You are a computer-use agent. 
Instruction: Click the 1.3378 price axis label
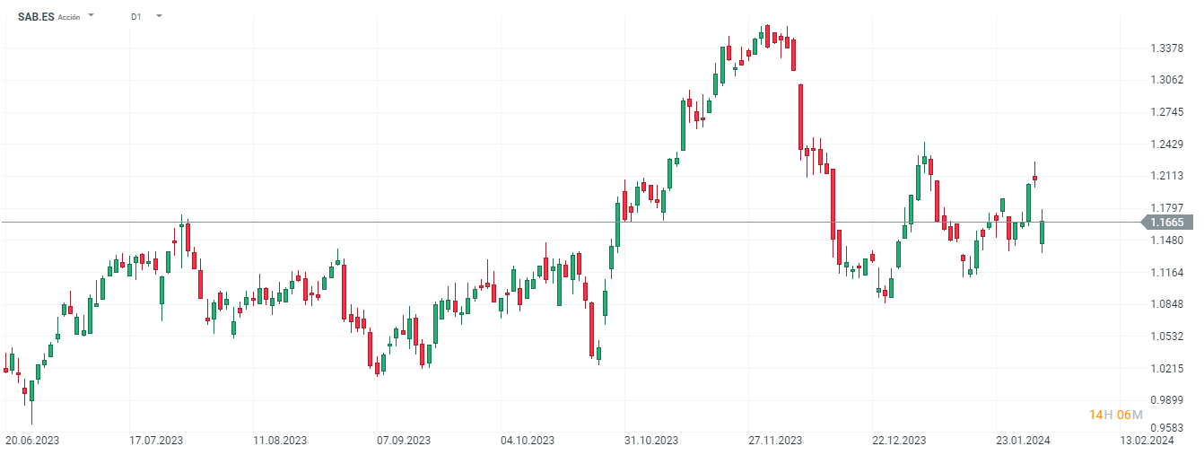coord(1167,48)
